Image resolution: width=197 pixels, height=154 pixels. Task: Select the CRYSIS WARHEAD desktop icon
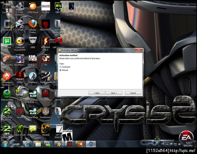coord(20,9)
